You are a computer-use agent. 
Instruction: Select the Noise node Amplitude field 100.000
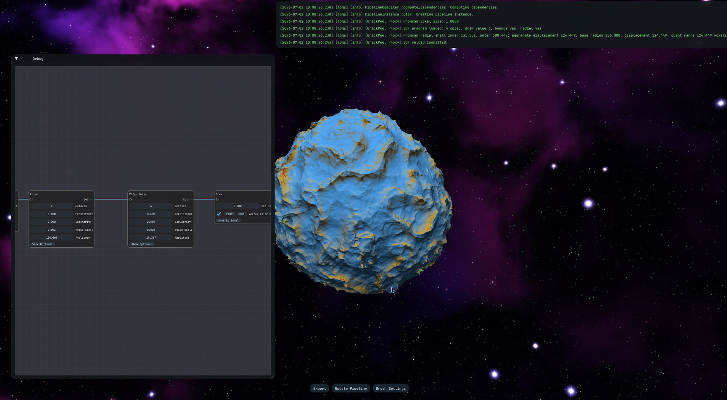pos(52,238)
